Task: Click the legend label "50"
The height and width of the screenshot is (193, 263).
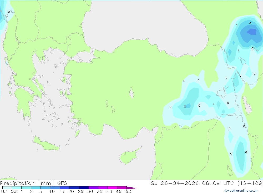Action: [129, 191]
